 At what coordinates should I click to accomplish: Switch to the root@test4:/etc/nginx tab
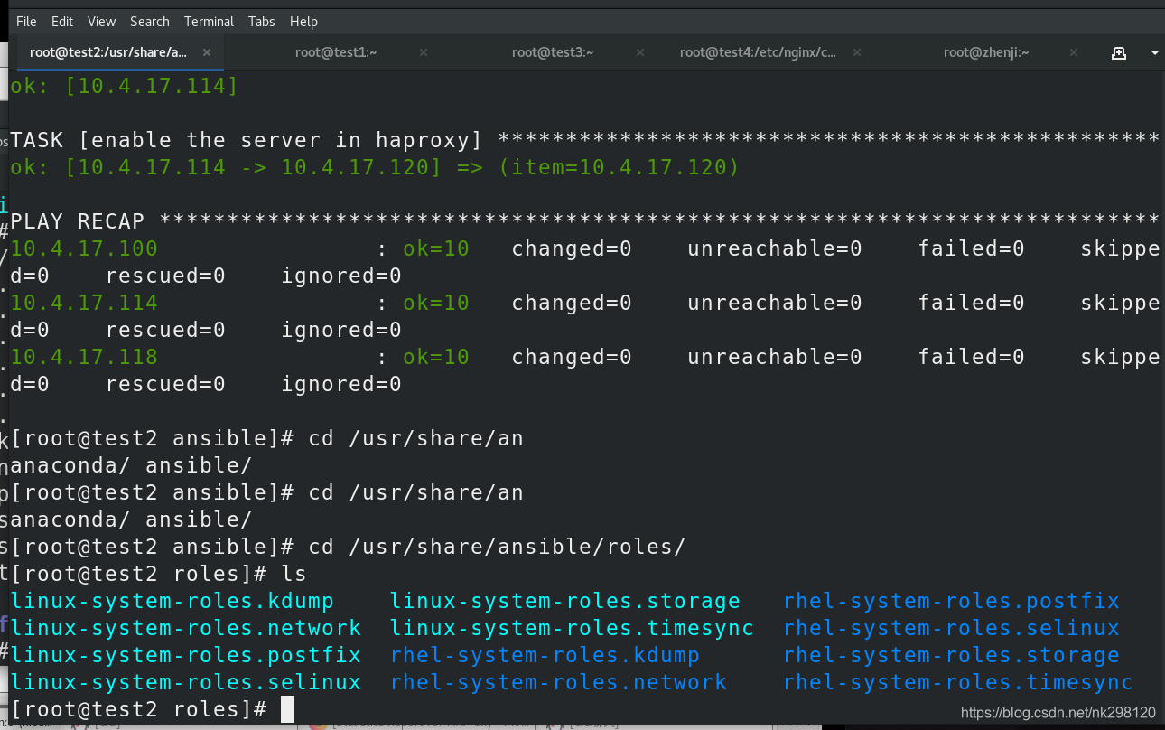759,52
